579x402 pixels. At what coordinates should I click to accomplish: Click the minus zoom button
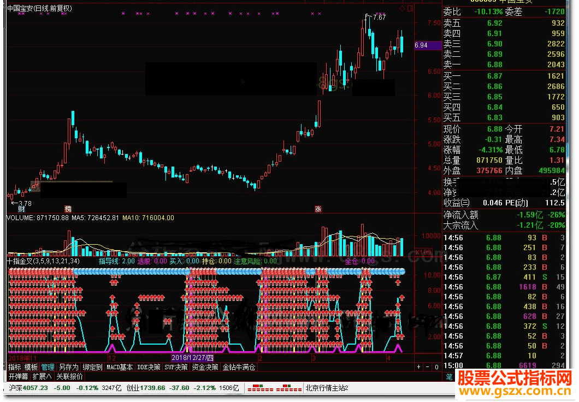pos(428,367)
